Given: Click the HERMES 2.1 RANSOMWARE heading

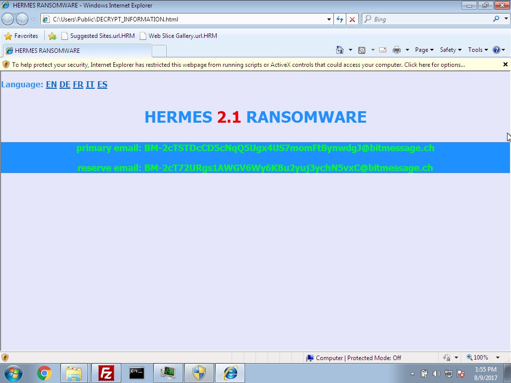Looking at the screenshot, I should point(255,117).
